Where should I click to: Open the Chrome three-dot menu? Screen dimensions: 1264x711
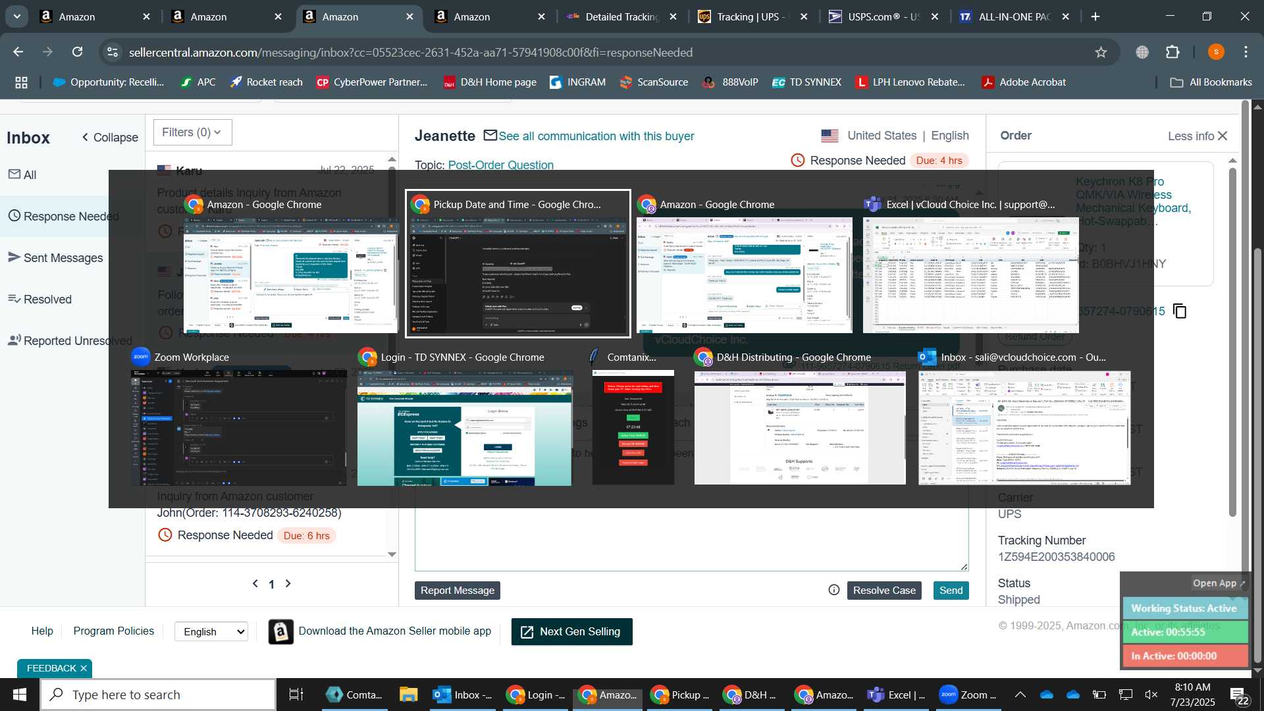coord(1246,52)
